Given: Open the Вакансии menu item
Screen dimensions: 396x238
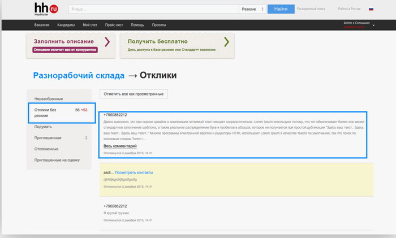Looking at the screenshot, I should click(42, 25).
